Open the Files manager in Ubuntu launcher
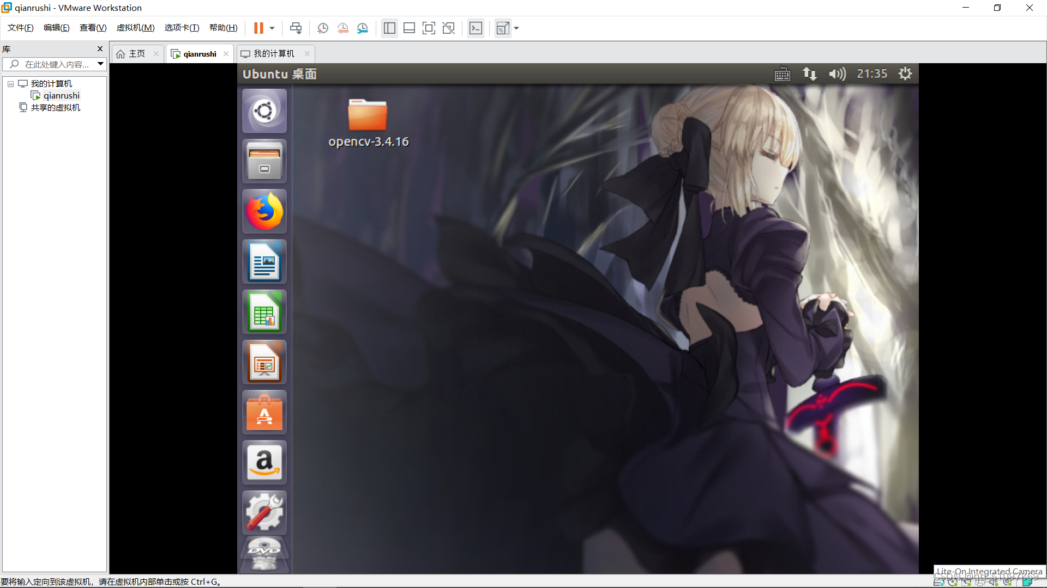This screenshot has width=1047, height=588. [x=264, y=161]
